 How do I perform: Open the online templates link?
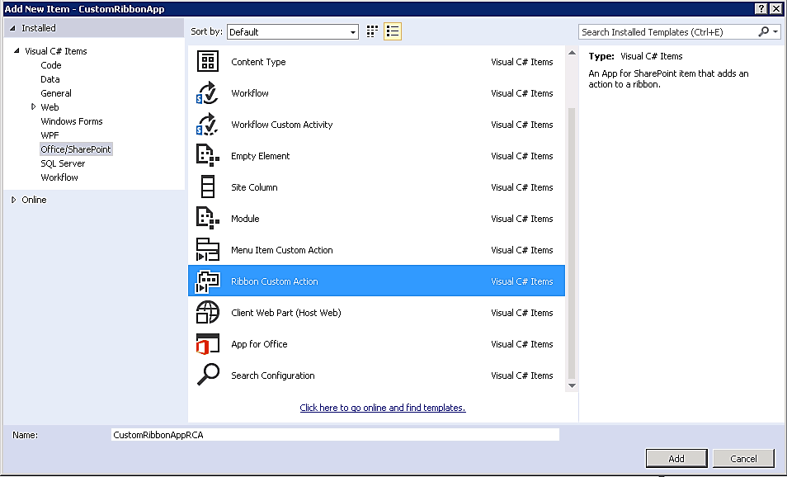[x=382, y=407]
